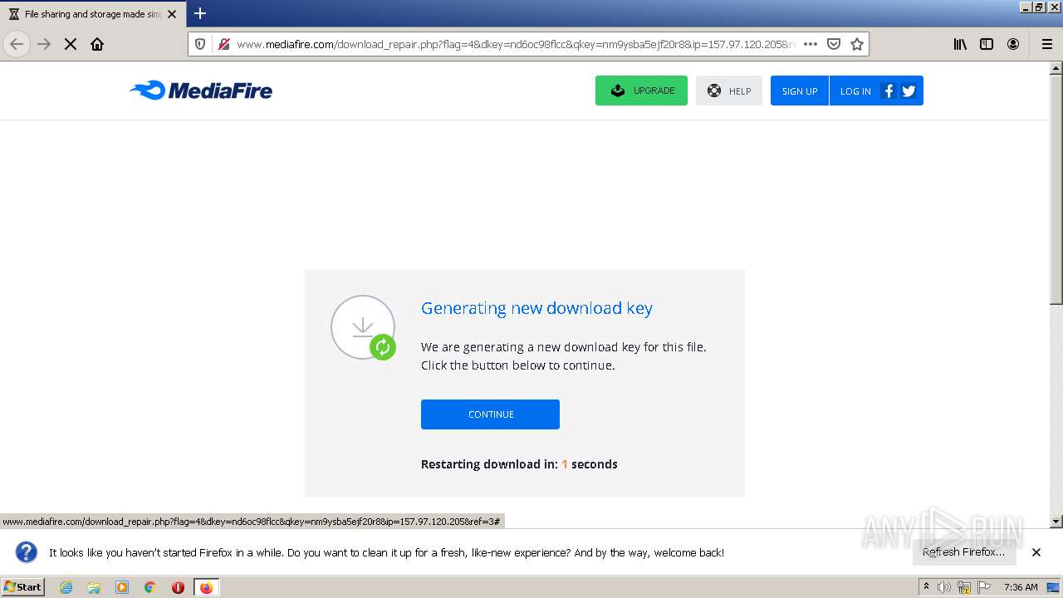Stop loading the page
Viewport: 1063px width, 598px height.
tap(71, 44)
